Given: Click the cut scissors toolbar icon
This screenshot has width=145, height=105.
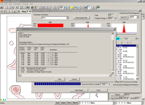Looking at the screenshot, I should pos(24,7).
